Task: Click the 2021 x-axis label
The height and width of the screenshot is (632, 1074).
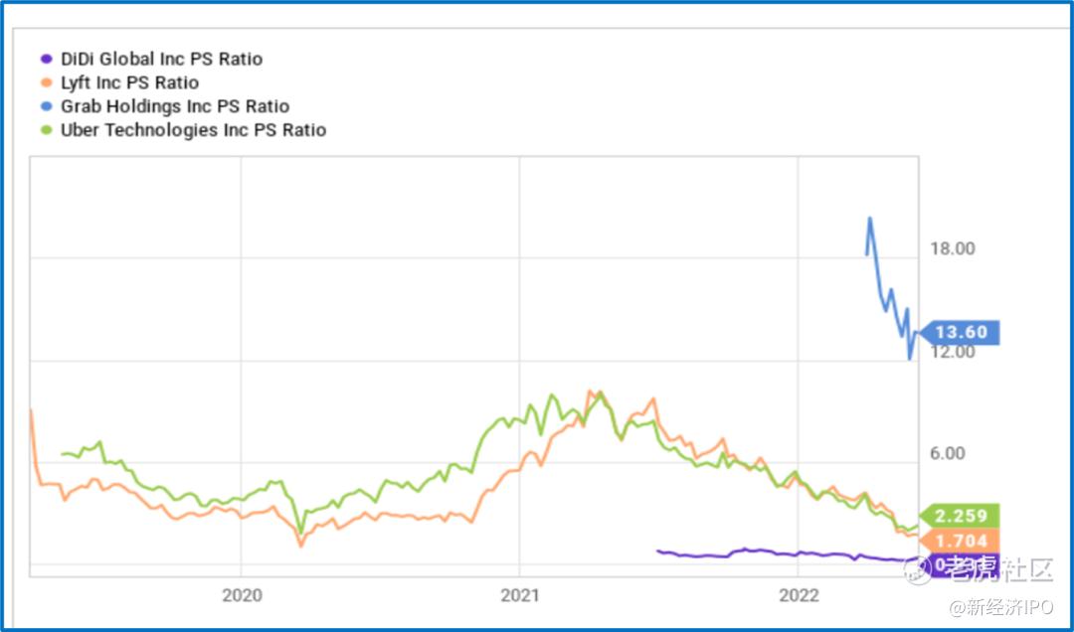Action: pos(520,595)
